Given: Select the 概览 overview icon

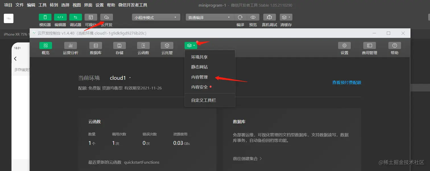Looking at the screenshot, I should pos(46,46).
